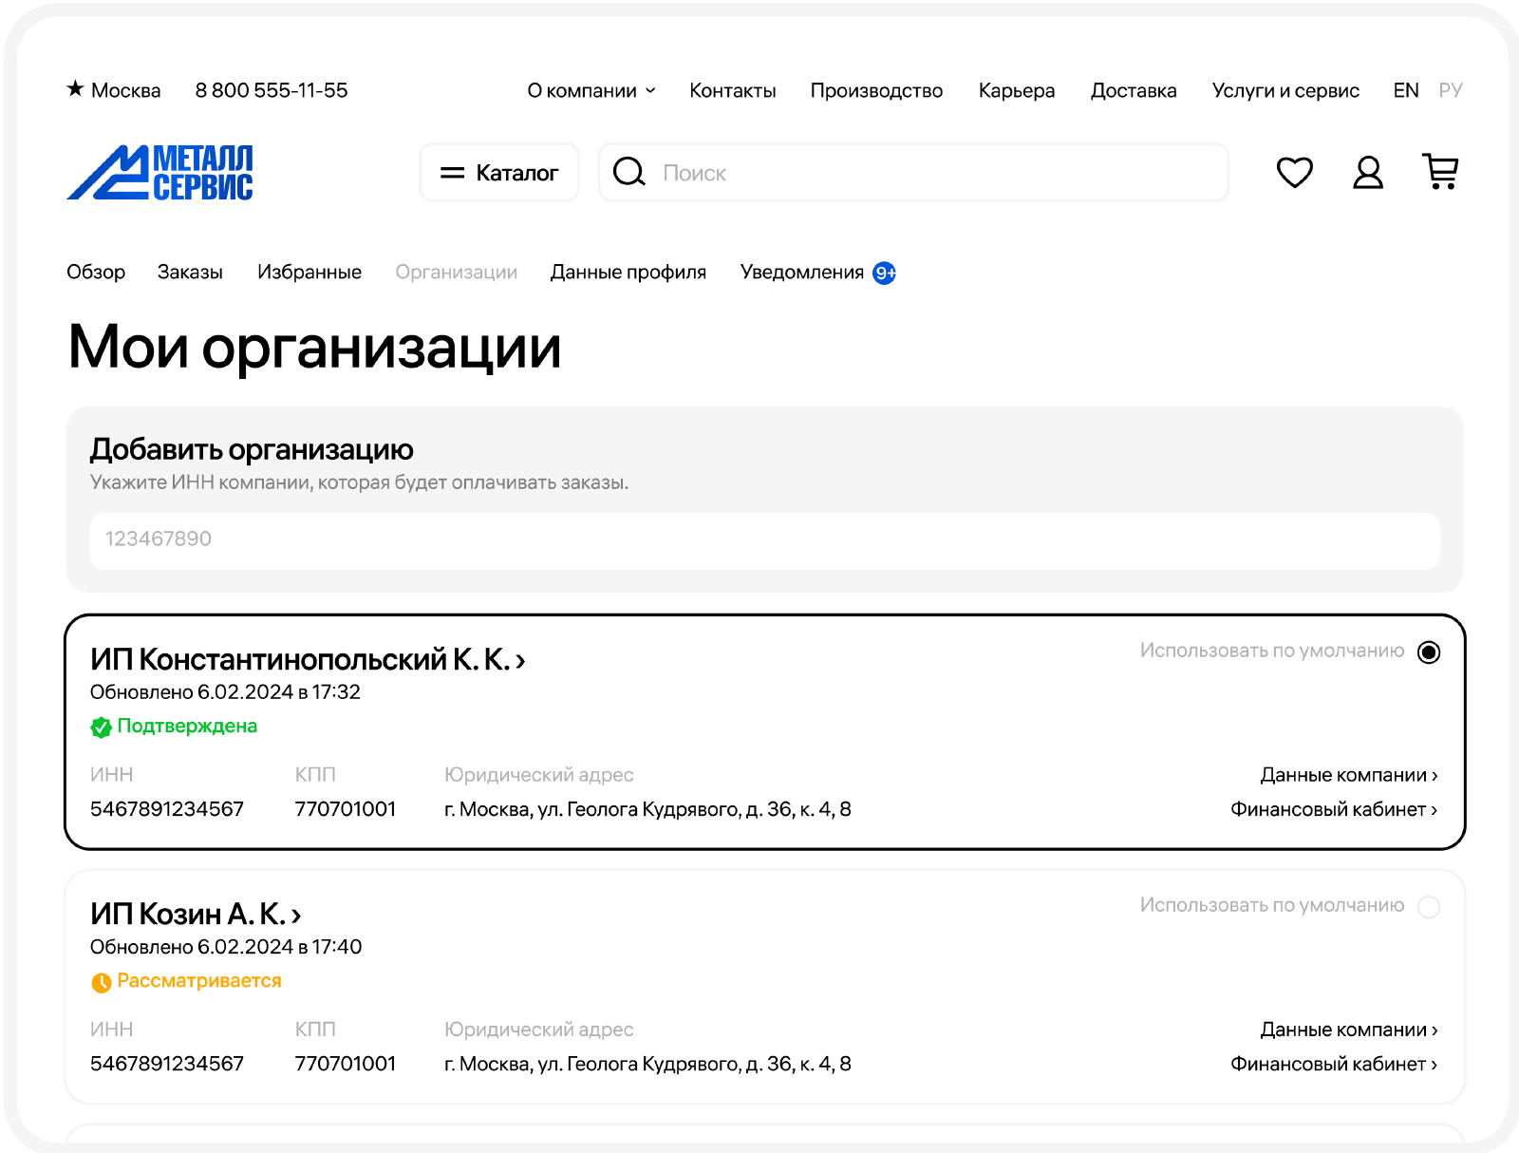Set ИП Козин А. К. as default
This screenshot has height=1153, width=1519.
[1428, 907]
